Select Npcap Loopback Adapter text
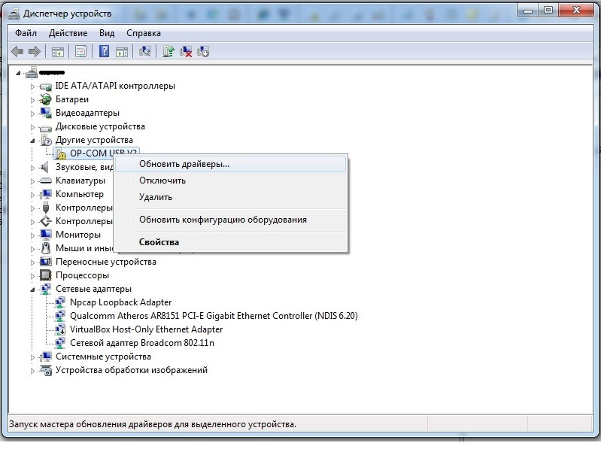The height and width of the screenshot is (449, 601). pyautogui.click(x=121, y=302)
